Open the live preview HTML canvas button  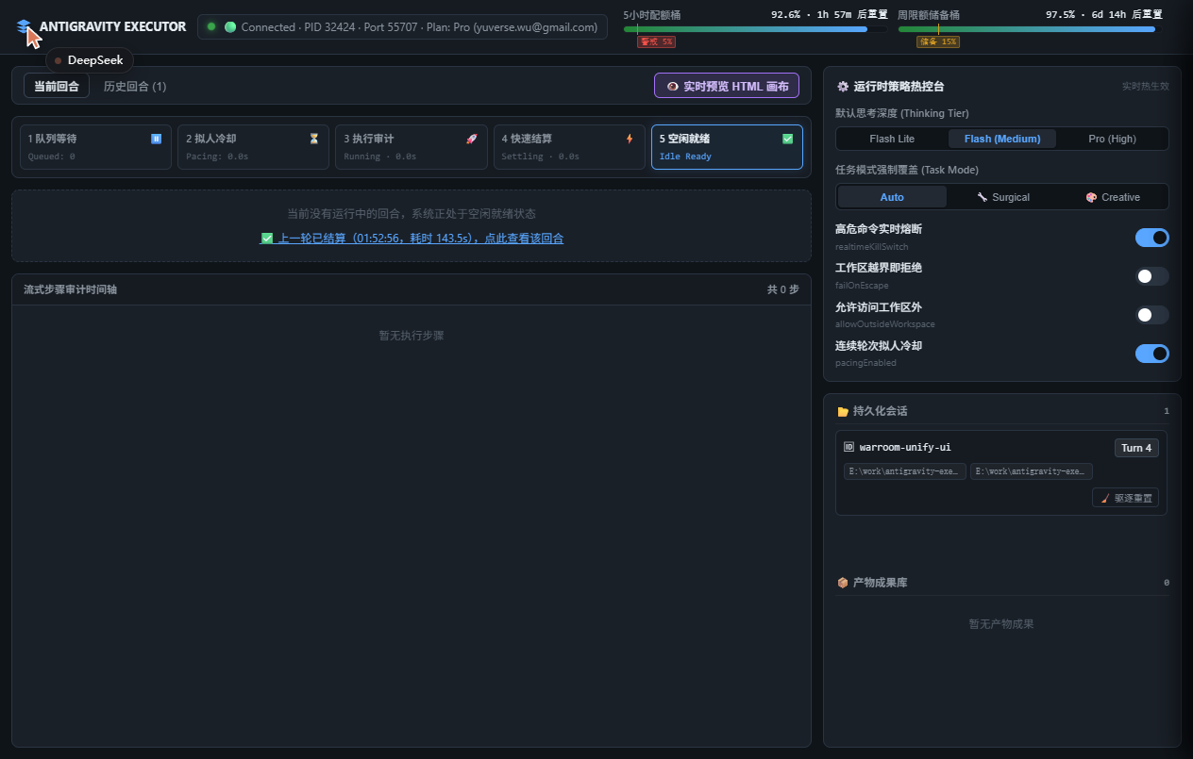(727, 86)
